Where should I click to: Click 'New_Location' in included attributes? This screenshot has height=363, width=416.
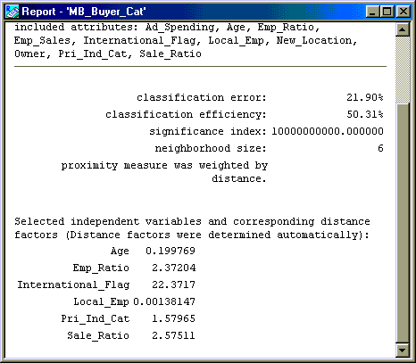click(314, 41)
